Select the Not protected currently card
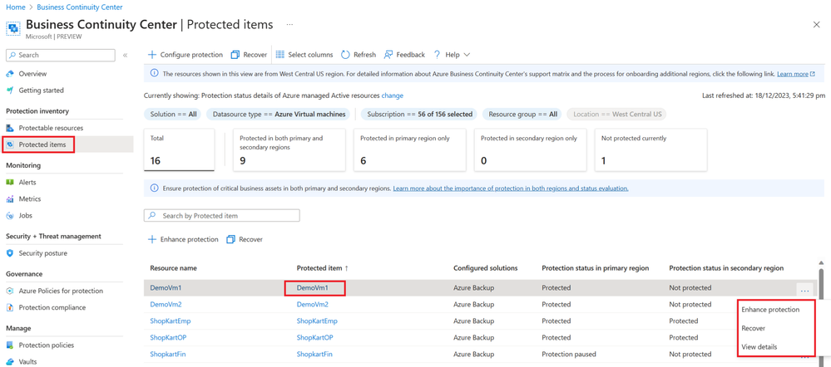Viewport: 831px width, 367px height. point(650,149)
